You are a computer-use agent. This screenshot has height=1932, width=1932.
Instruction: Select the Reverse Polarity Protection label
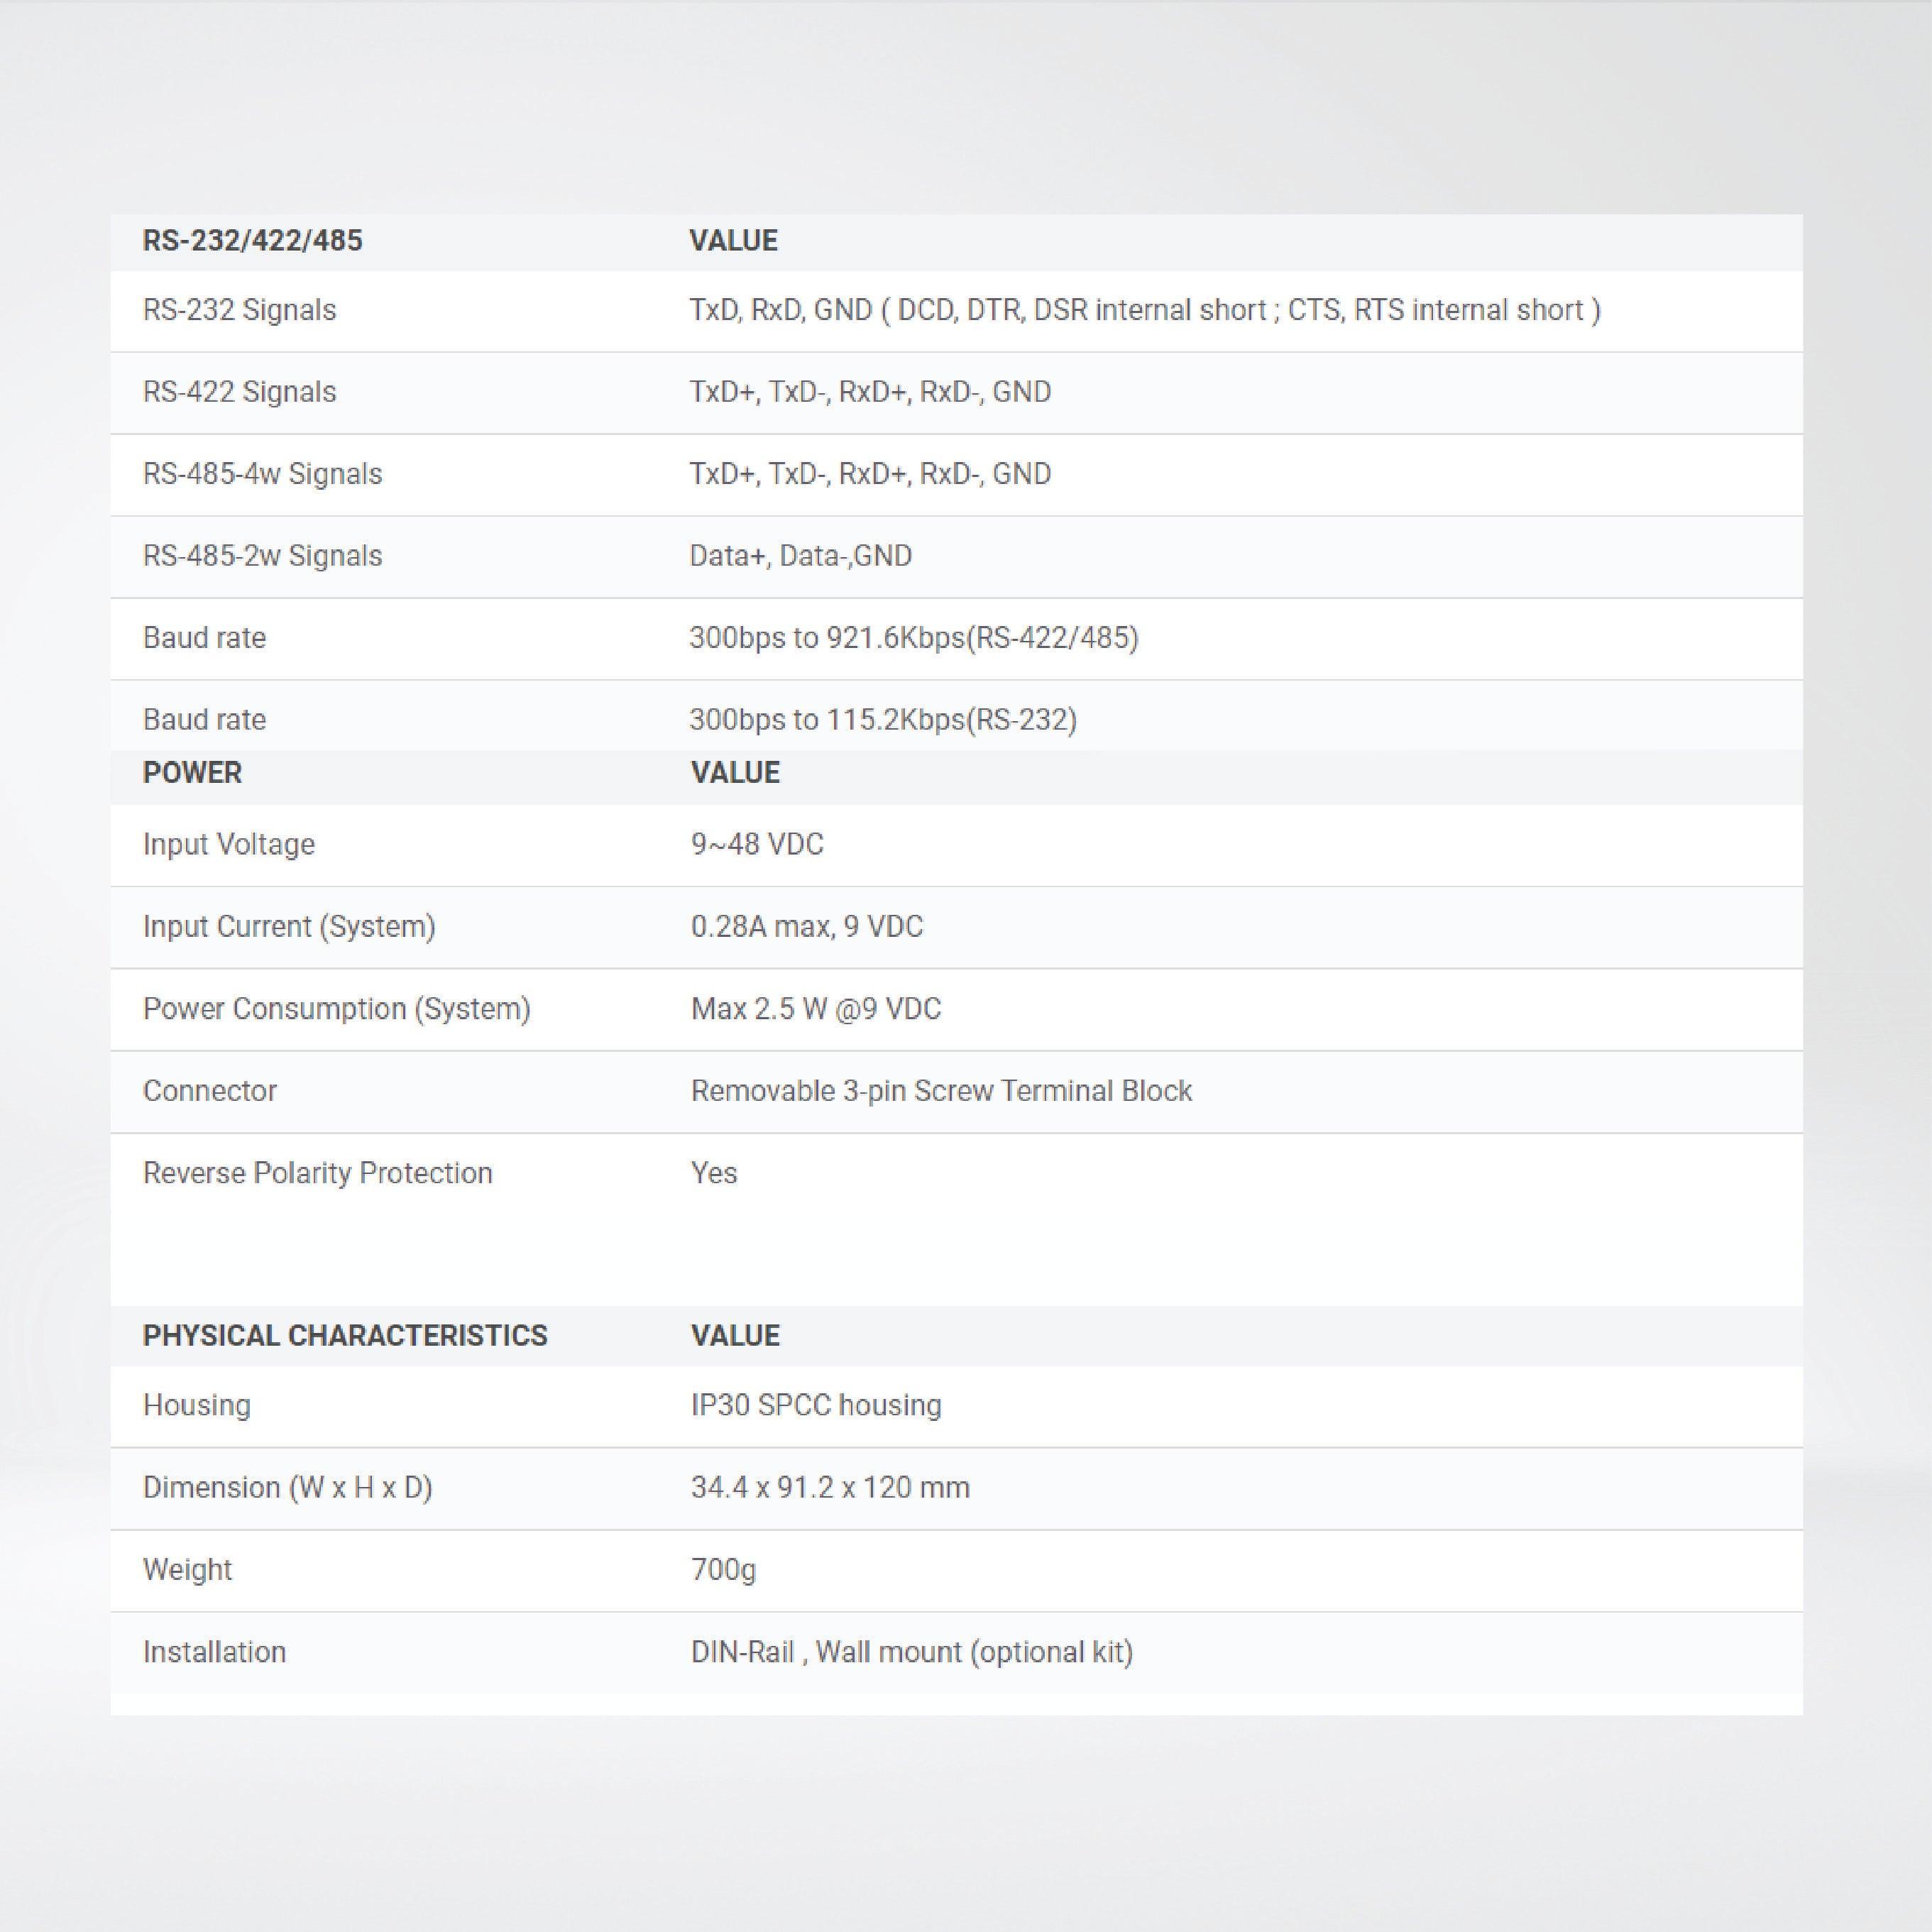(x=317, y=1173)
